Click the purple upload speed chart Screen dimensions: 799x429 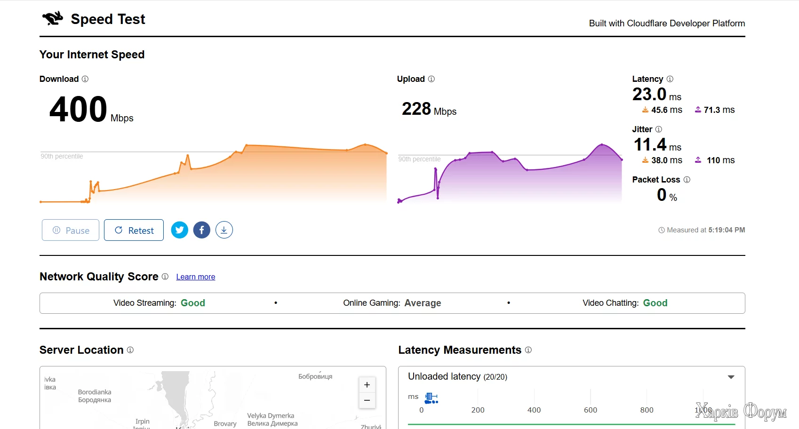(x=510, y=173)
